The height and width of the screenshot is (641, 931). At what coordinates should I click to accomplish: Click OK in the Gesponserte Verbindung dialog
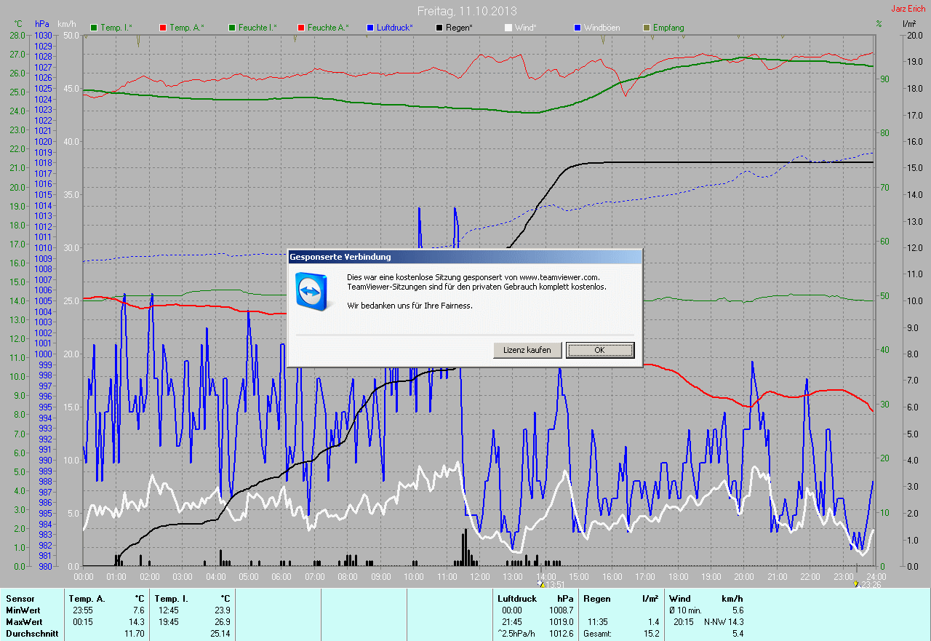click(600, 350)
